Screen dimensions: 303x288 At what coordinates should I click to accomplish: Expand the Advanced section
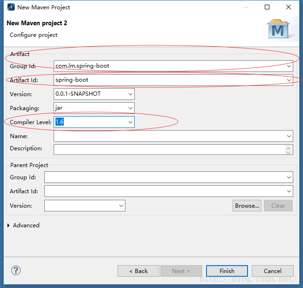click(x=10, y=225)
